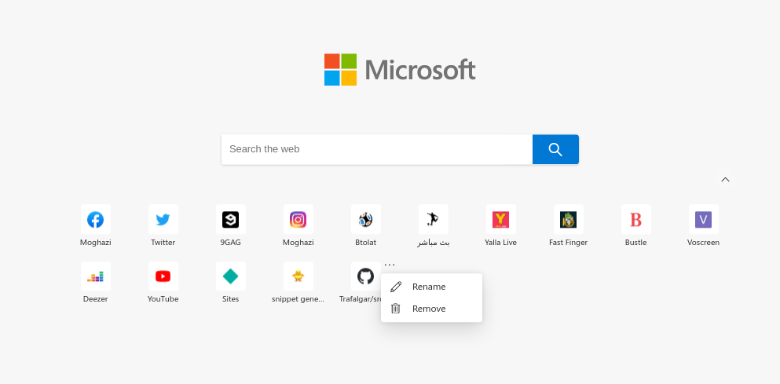Click the three-dots more options button
Viewport: 780px width, 384px height.
[390, 265]
